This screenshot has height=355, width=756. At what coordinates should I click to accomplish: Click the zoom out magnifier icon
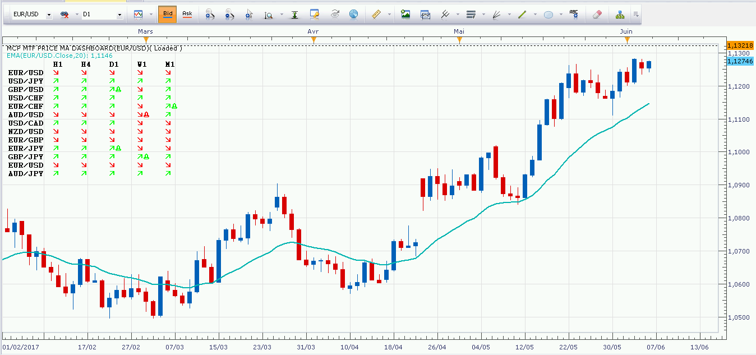229,14
